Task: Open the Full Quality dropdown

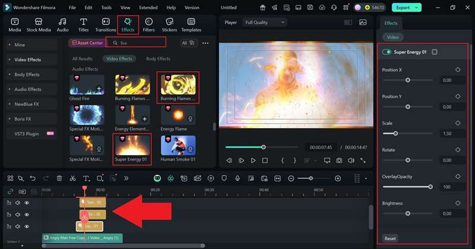Action: tap(264, 23)
